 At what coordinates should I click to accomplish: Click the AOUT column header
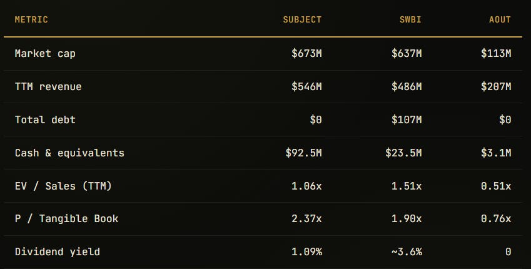click(500, 19)
